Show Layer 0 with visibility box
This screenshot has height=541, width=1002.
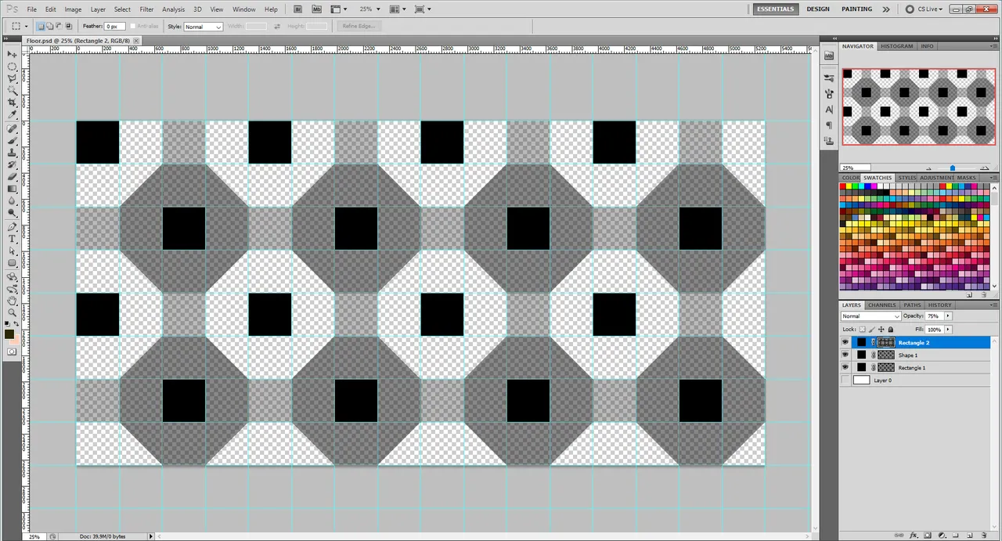(x=845, y=381)
